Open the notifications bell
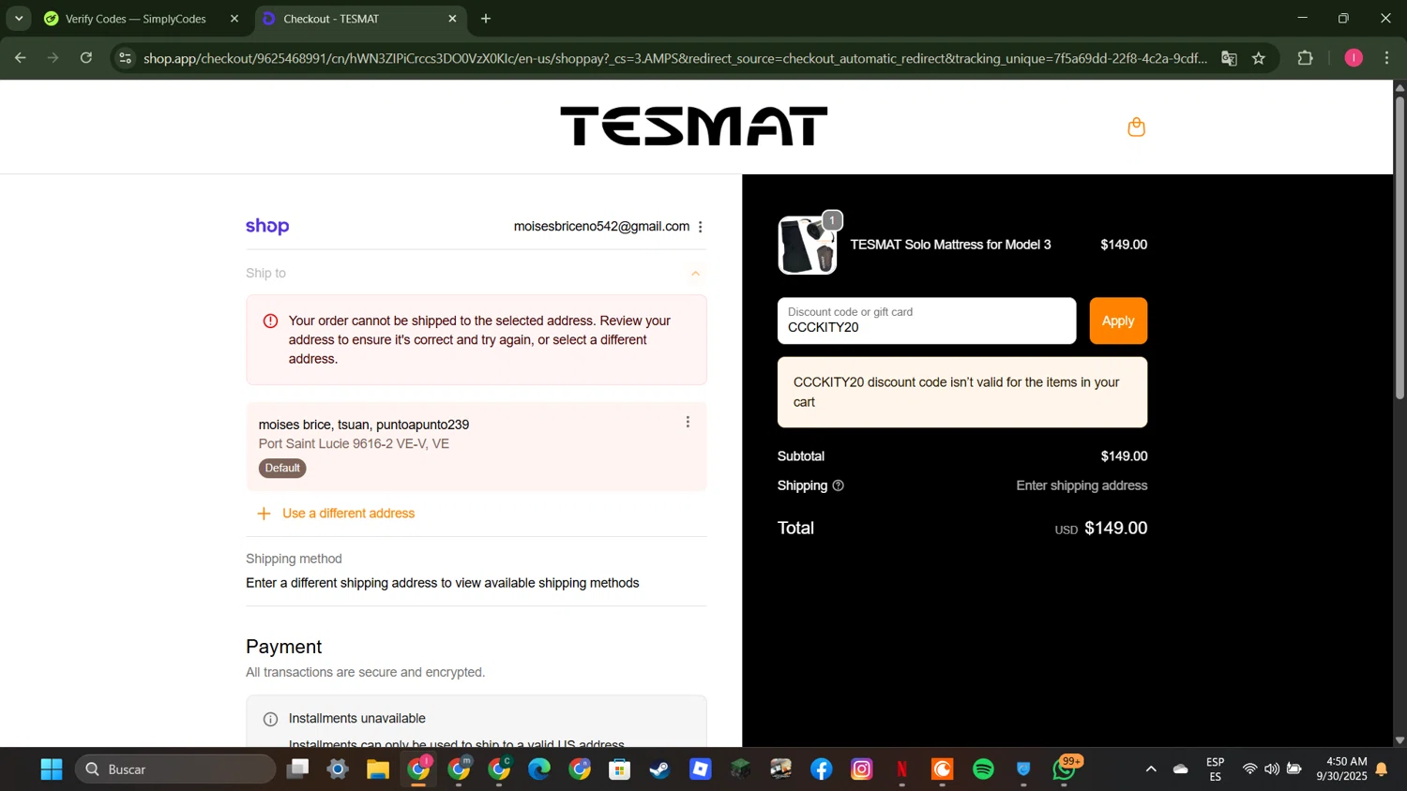Viewport: 1407px width, 791px height. 1382,769
